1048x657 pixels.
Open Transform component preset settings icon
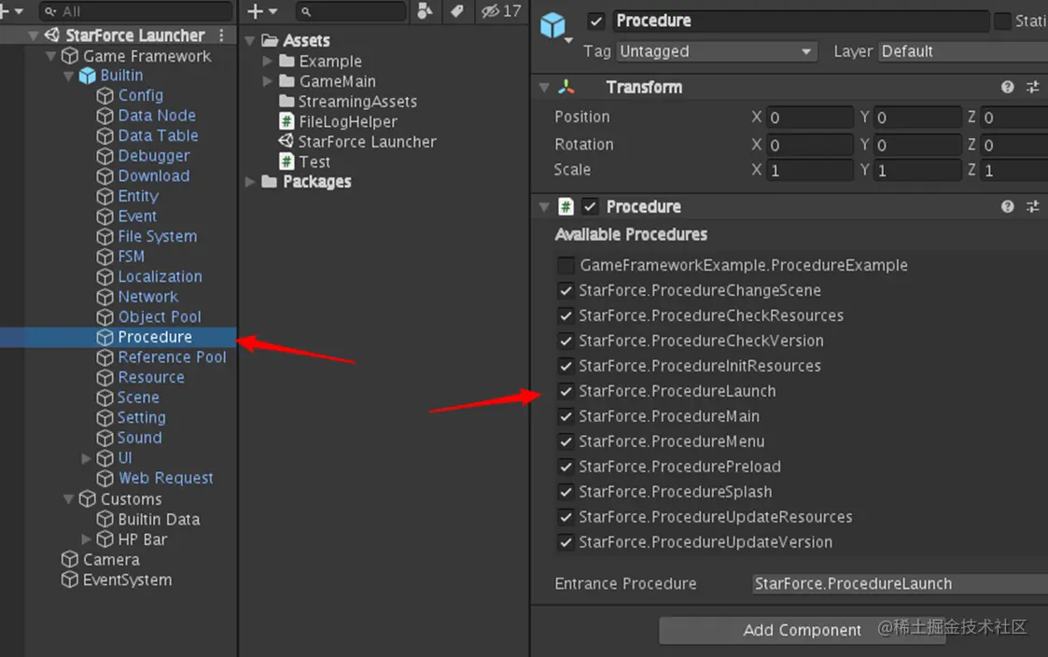pos(1033,87)
